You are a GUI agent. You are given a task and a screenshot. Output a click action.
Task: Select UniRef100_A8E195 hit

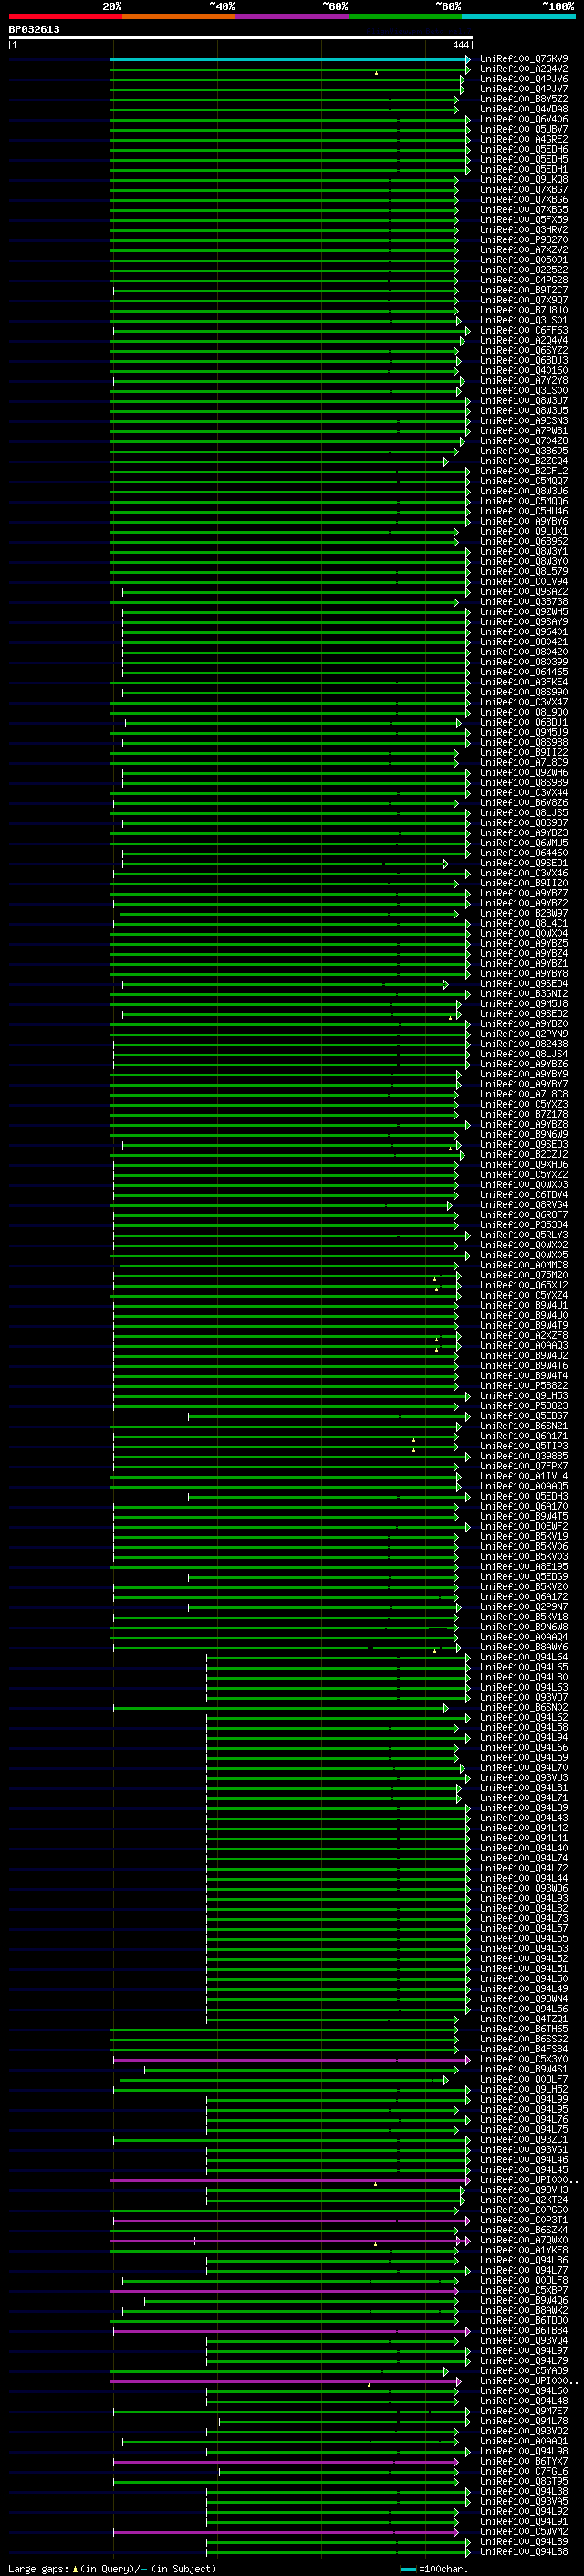click(x=524, y=1566)
